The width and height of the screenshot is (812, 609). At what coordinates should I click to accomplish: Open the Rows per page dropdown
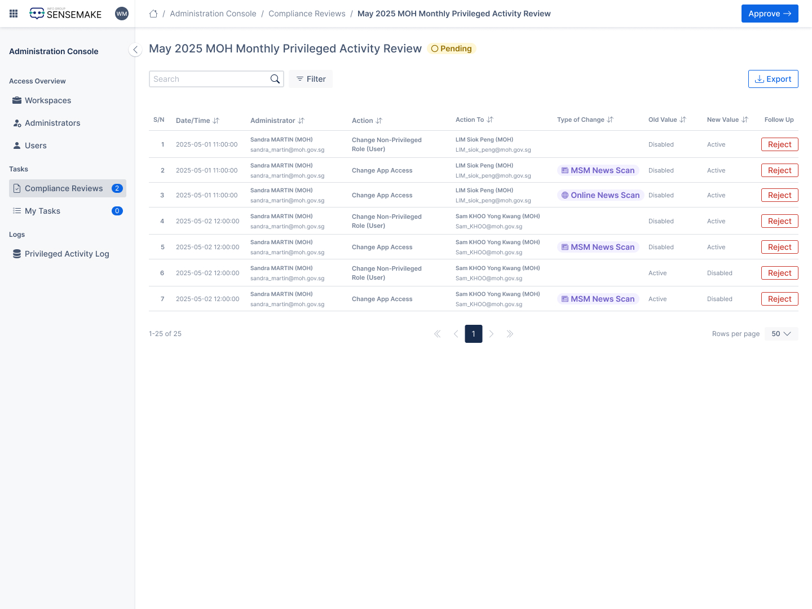[781, 334]
